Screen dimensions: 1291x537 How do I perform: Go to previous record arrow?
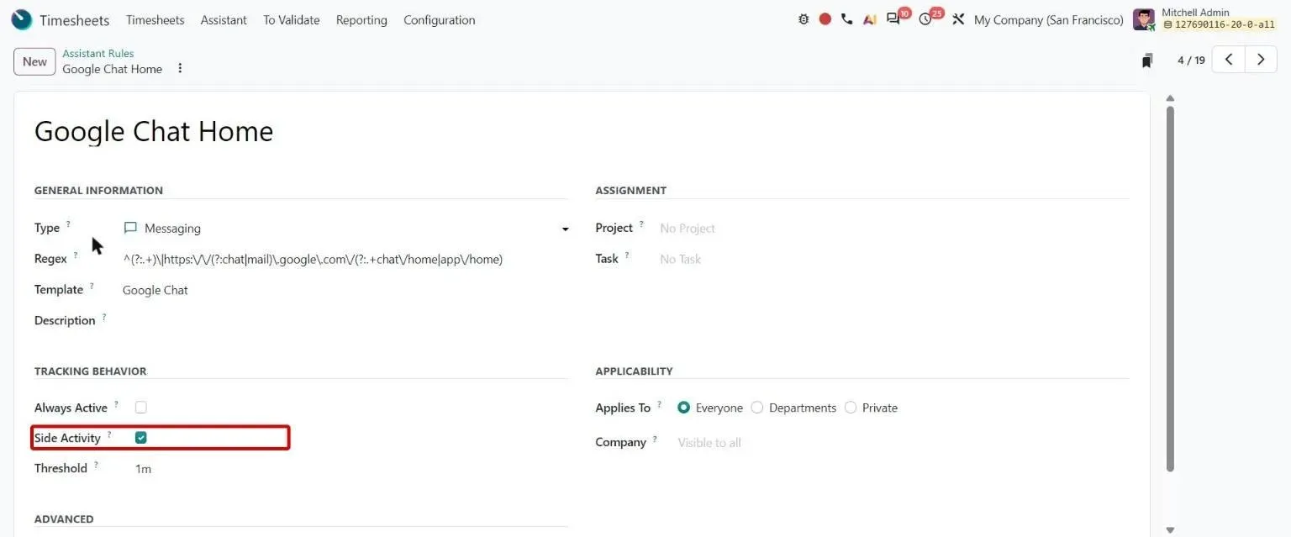(1229, 60)
